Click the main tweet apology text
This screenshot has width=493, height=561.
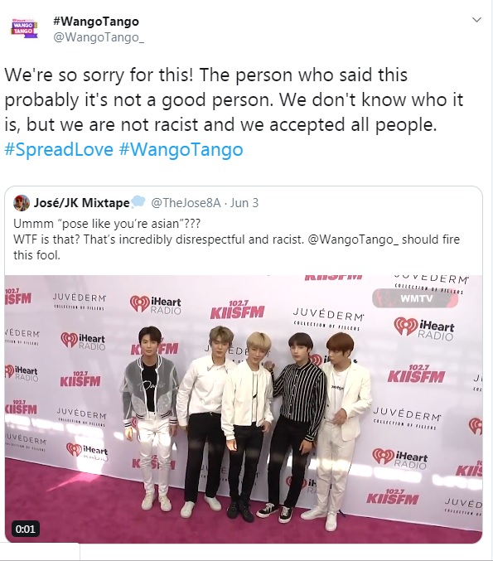pos(234,99)
